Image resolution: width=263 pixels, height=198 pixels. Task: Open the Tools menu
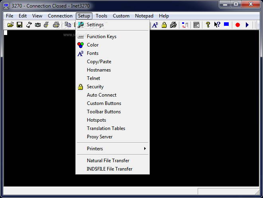tap(101, 16)
